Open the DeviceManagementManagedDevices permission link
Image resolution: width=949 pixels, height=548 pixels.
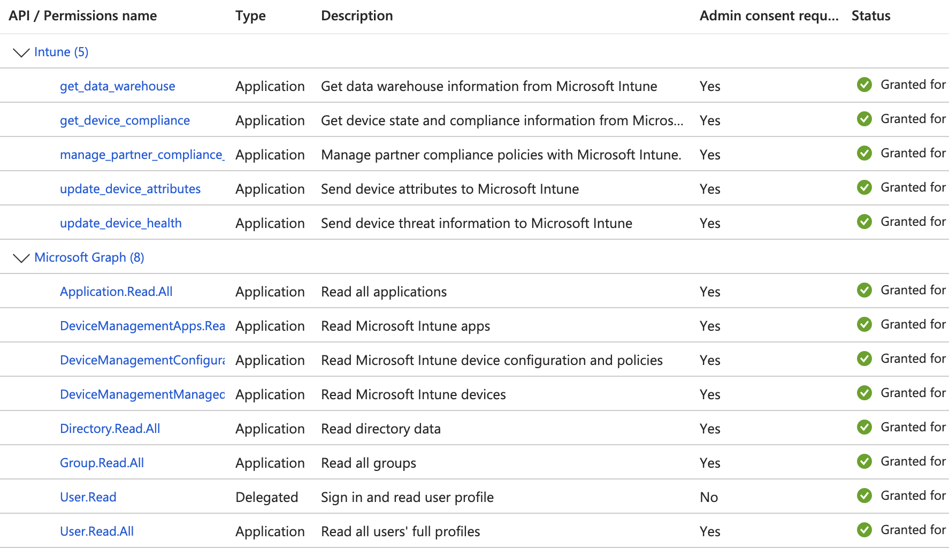[142, 394]
